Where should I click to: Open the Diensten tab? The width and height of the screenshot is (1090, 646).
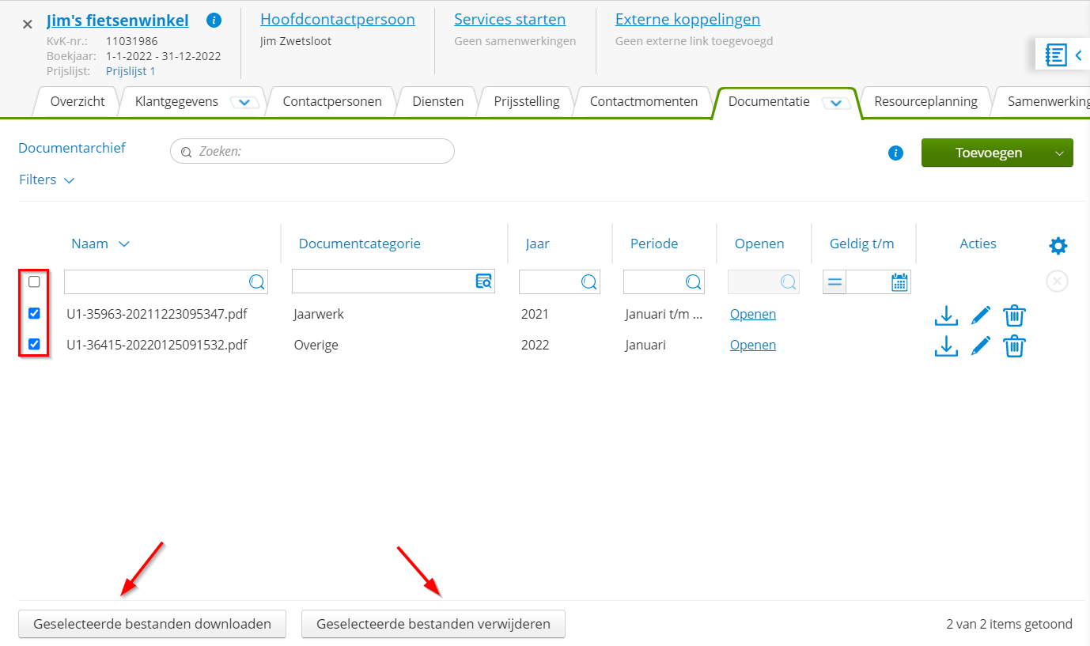(437, 101)
